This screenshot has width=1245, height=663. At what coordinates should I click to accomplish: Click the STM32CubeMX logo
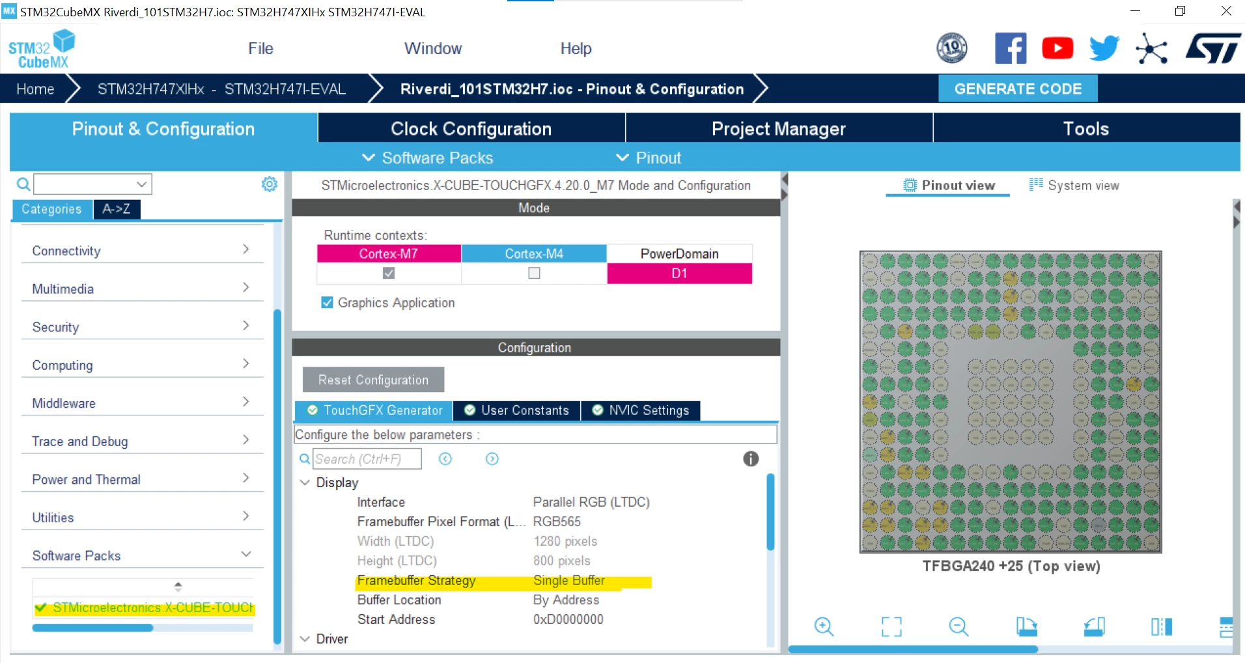[x=42, y=49]
